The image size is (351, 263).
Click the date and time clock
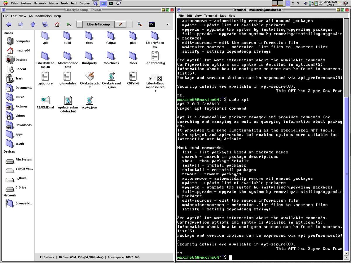point(330,3)
